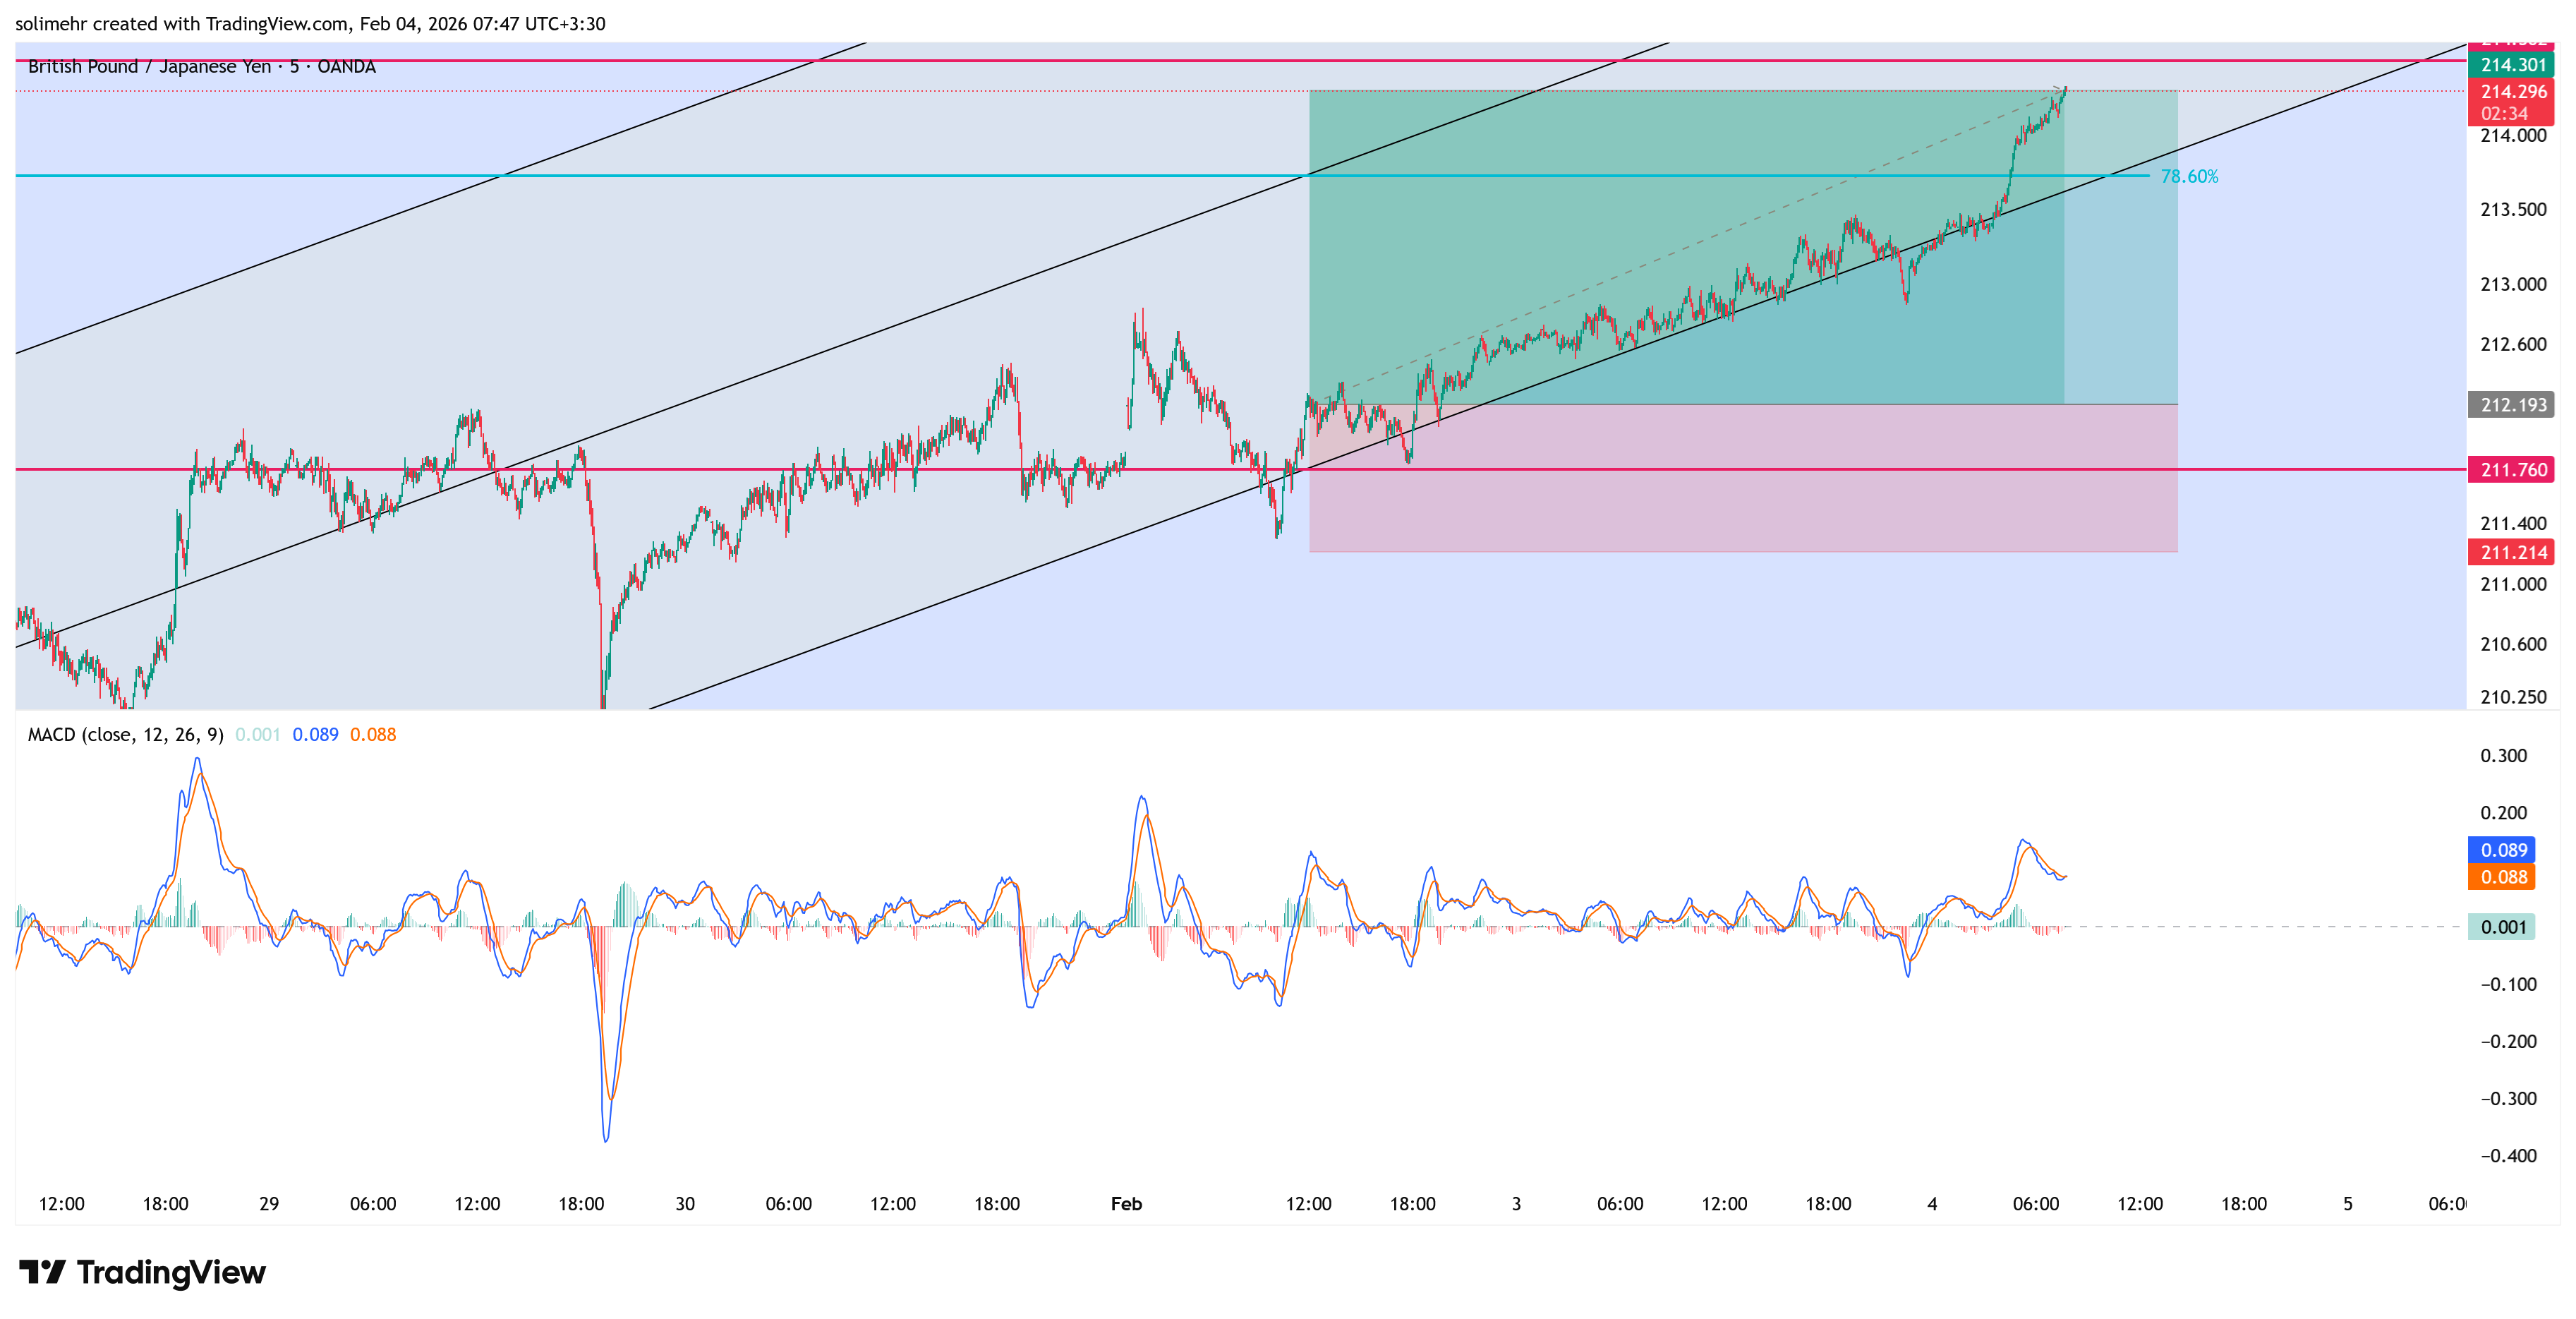Click the orange signal value 0.088 in legend
Viewport: 2576px width, 1319px height.
click(x=373, y=734)
